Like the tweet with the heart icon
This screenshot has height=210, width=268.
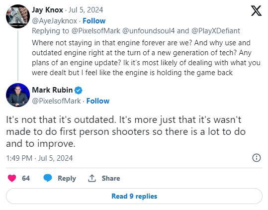click(x=12, y=178)
